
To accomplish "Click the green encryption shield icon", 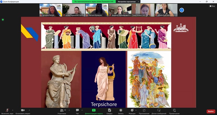I will coord(3,20).
